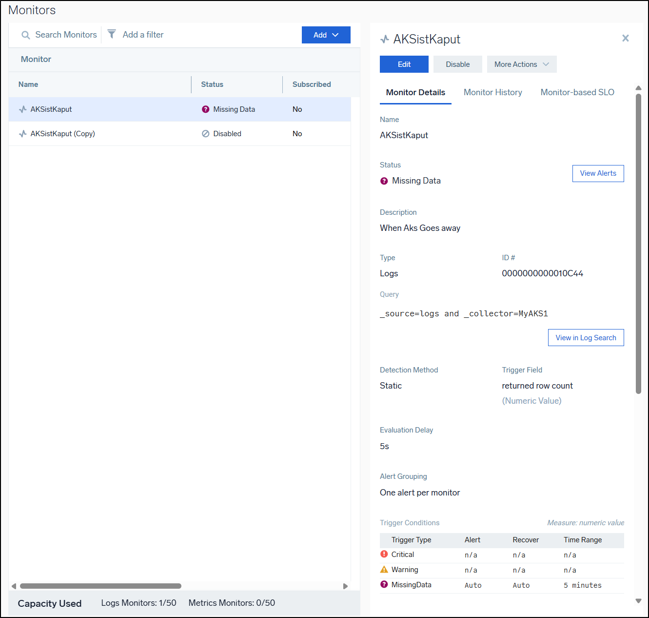Expand the More Actions menu
The height and width of the screenshot is (618, 649).
521,64
